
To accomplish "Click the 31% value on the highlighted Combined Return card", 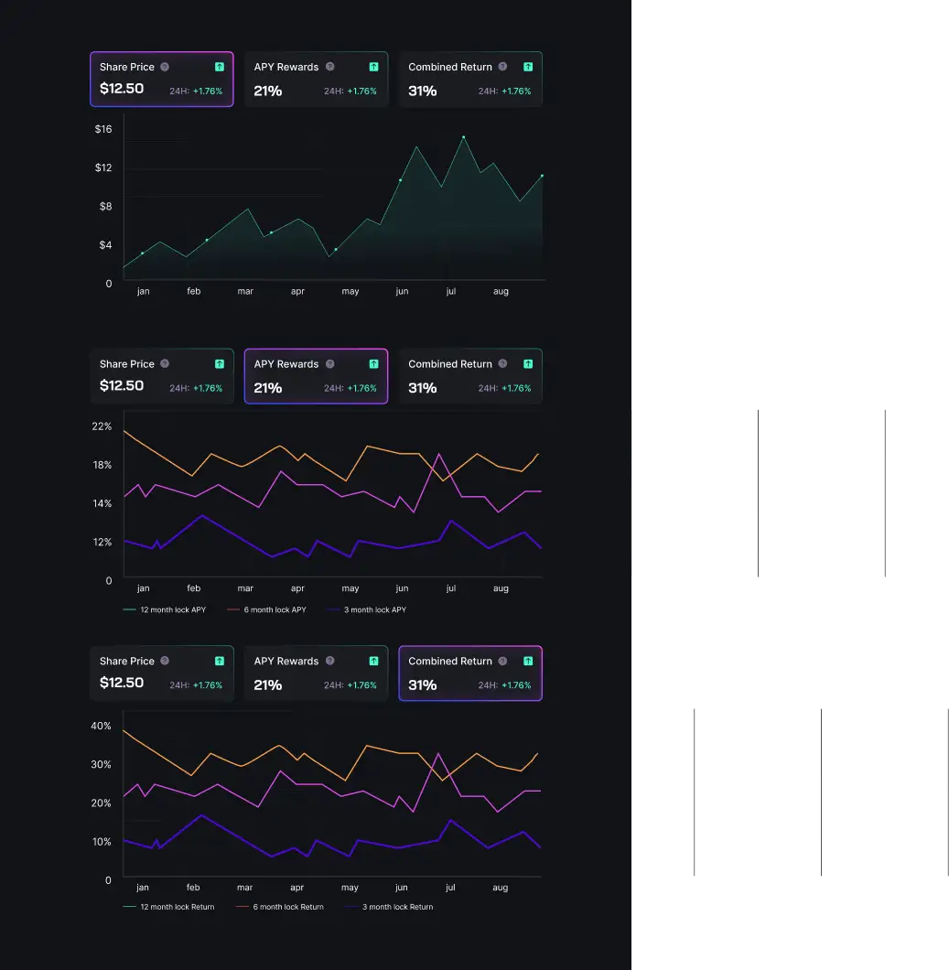I will point(423,684).
